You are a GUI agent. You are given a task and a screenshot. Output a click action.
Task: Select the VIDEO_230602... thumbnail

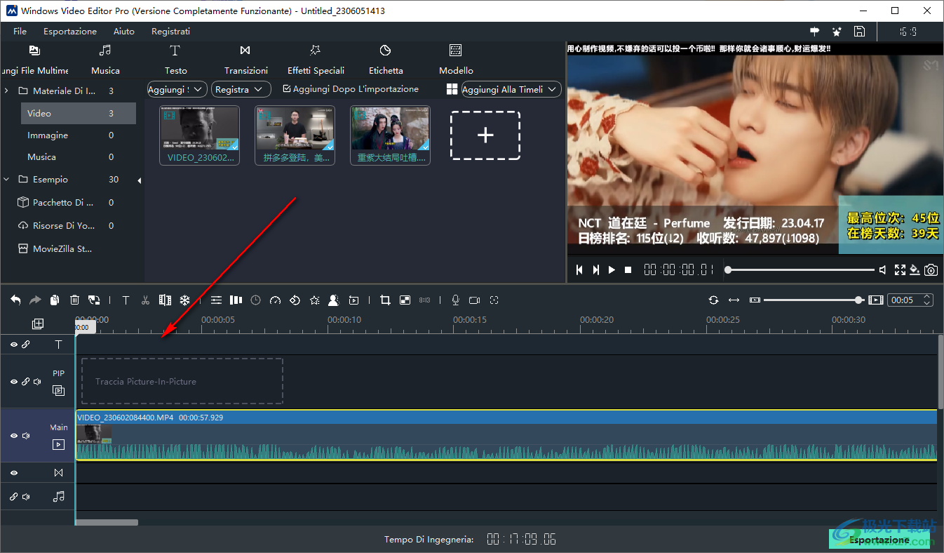(200, 135)
